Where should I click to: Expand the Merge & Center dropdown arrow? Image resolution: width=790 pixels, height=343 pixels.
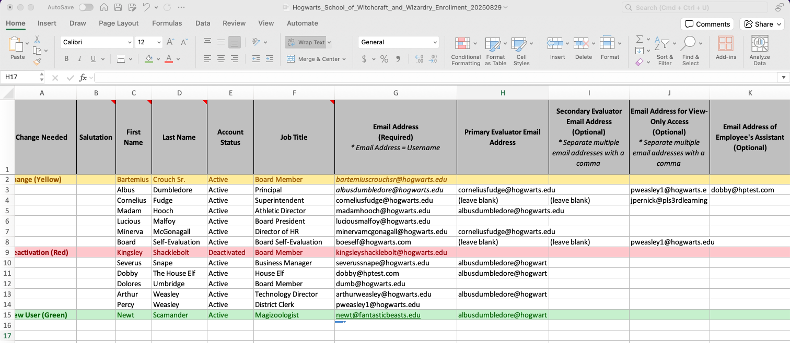(x=344, y=59)
